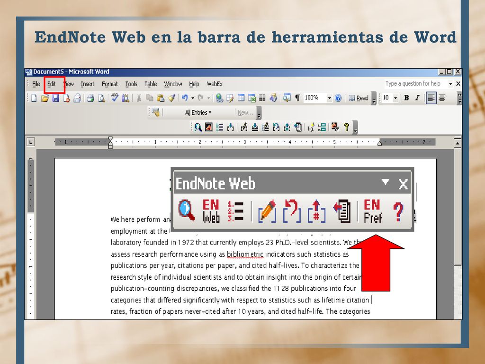Undo the last action arrow icon
Image resolution: width=485 pixels, height=364 pixels.
(185, 98)
